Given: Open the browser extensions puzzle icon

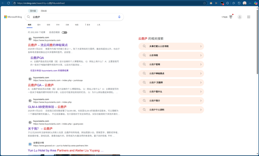Looking at the screenshot, I should click(x=227, y=3).
